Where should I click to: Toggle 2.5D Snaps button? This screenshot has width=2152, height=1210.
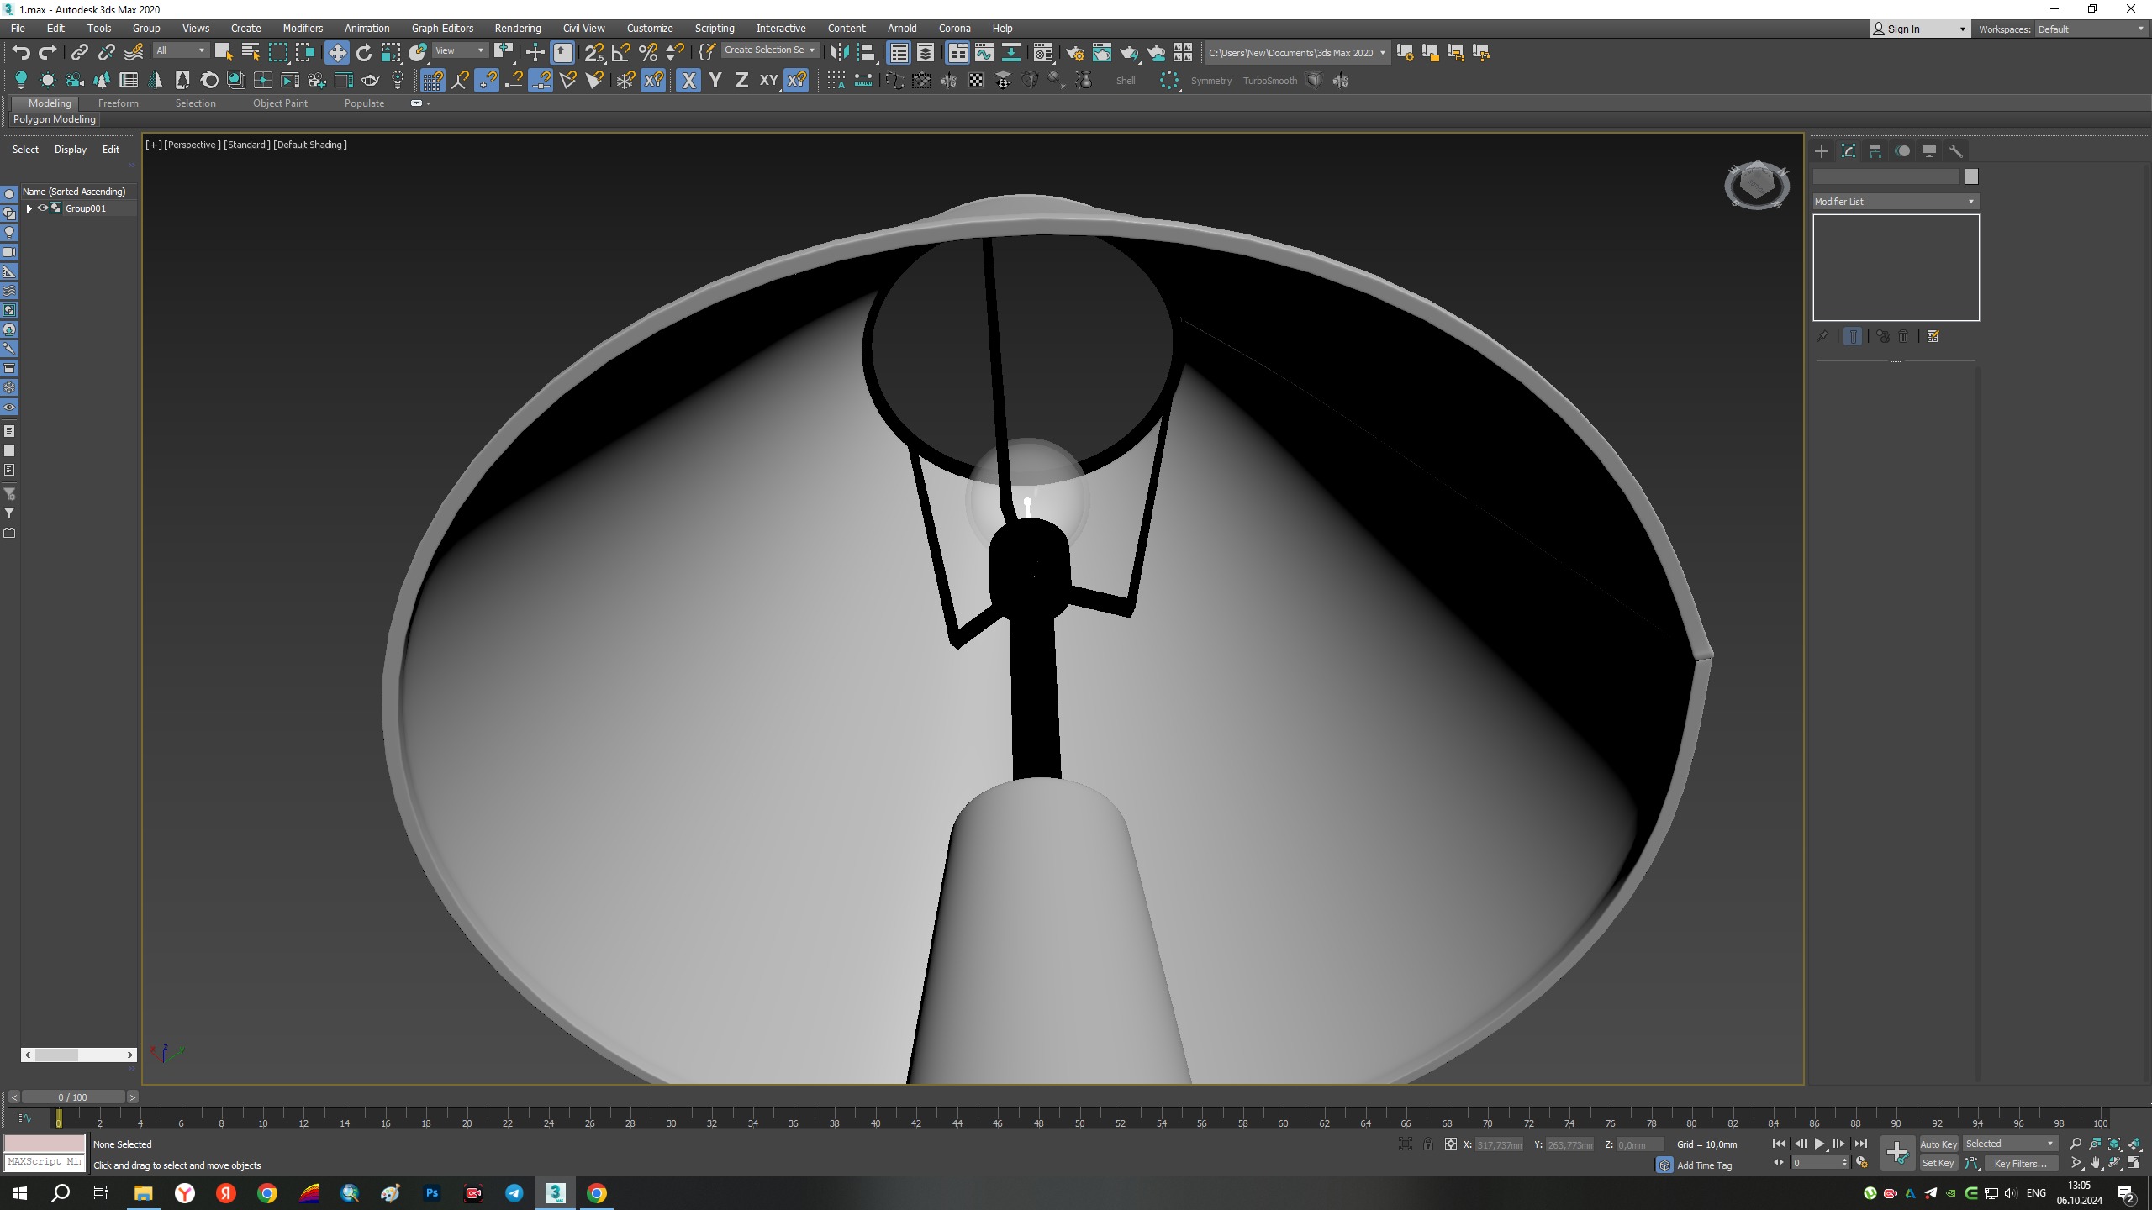(594, 53)
